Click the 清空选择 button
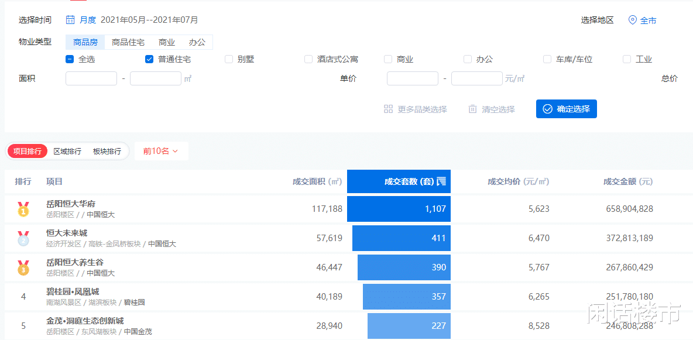This screenshot has height=340, width=693. 492,109
